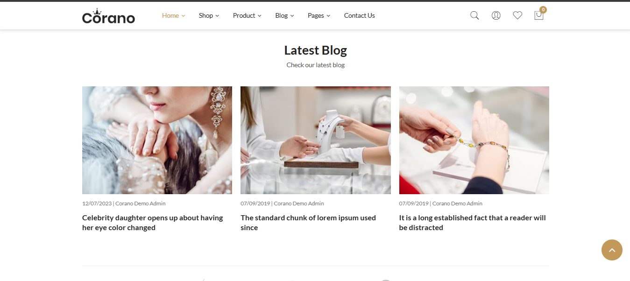
Task: Expand the Home dropdown menu
Action: click(173, 15)
